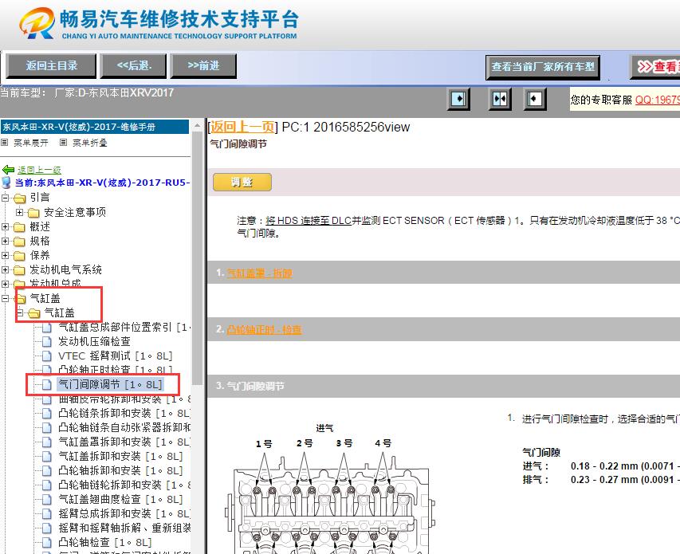Viewport: 680px width, 554px height.
Task: Click the sidebar vertical scrollbar thumb
Action: (198, 258)
